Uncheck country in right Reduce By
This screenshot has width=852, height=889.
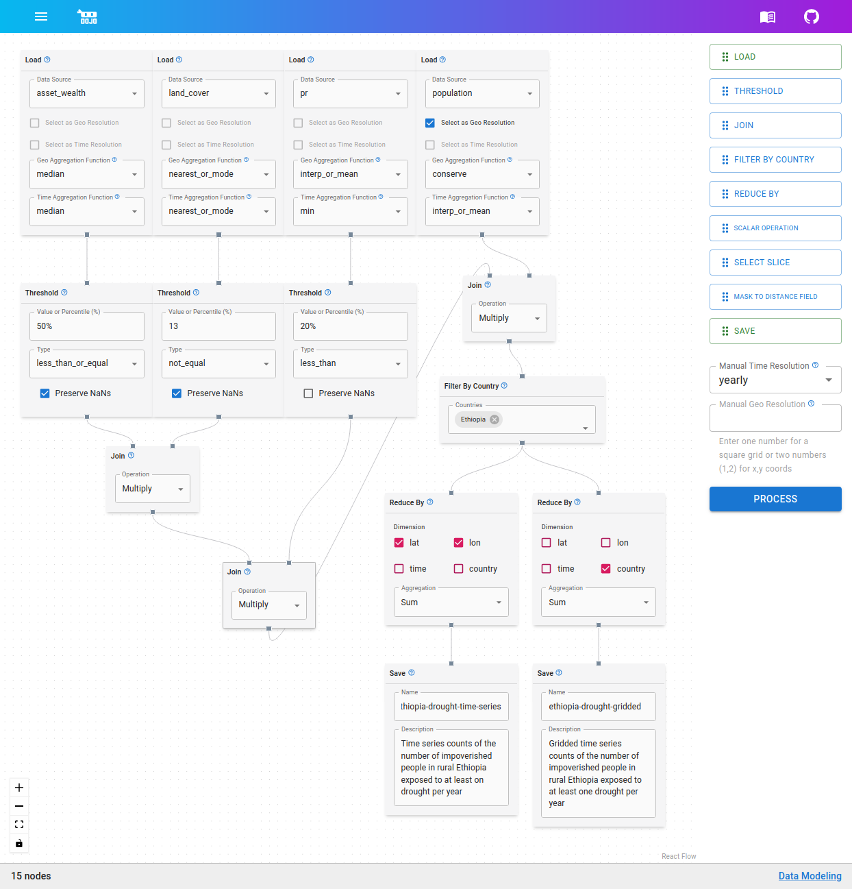coord(606,569)
